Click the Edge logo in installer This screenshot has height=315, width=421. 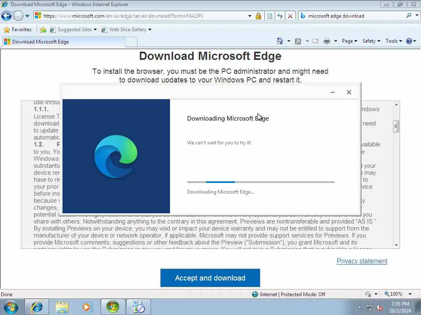pos(116,156)
